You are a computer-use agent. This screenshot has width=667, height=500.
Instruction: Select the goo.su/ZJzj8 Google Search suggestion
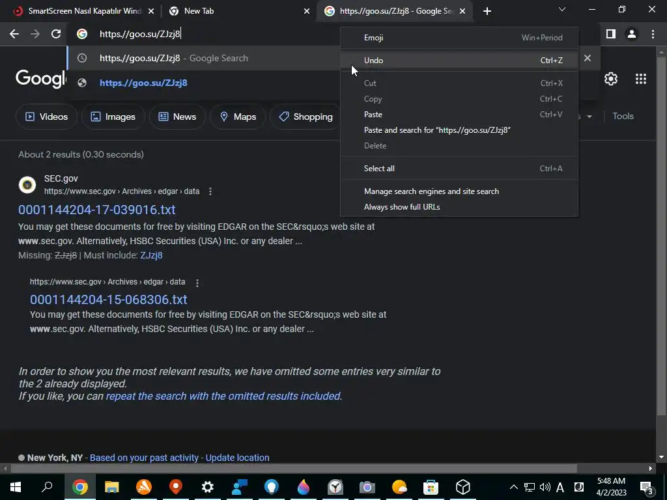coord(204,58)
